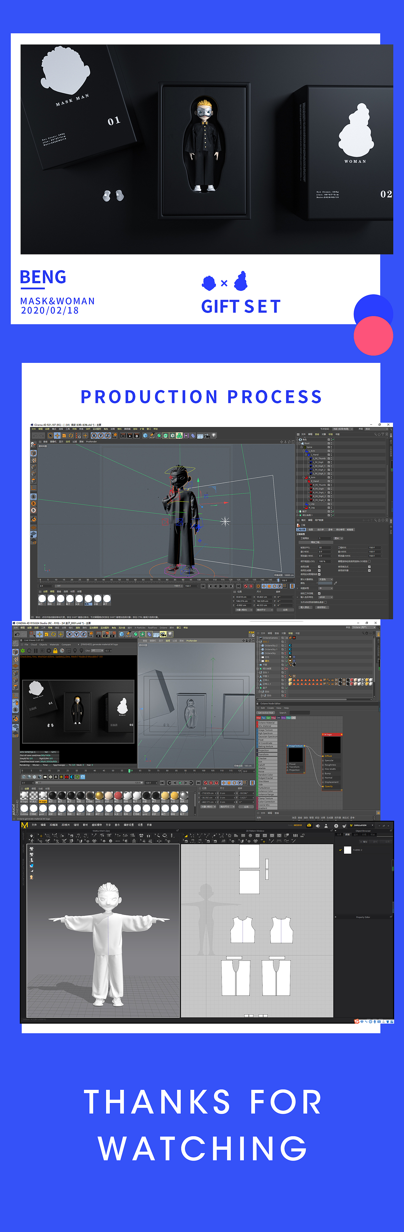Viewport: 404px width, 1232px height.
Task: Toggle X-axis lock in Cinema 4D R21 toolbar
Action: pos(94,436)
